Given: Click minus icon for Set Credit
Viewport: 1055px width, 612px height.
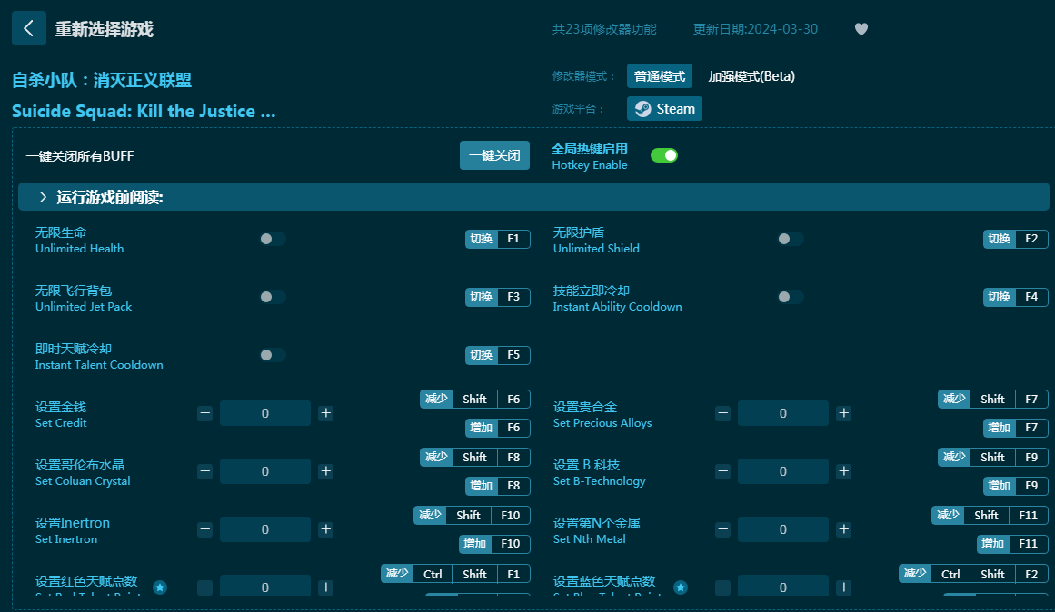Looking at the screenshot, I should [x=205, y=413].
